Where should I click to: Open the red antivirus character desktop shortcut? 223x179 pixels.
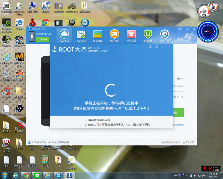pyautogui.click(x=33, y=22)
